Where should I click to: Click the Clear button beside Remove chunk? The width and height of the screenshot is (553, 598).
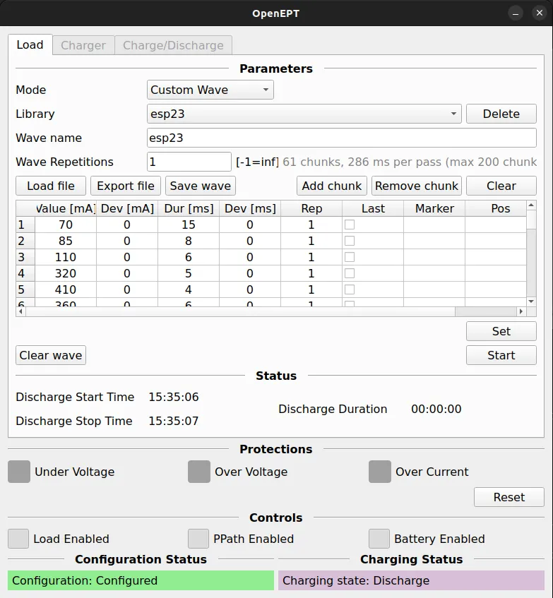pyautogui.click(x=501, y=186)
